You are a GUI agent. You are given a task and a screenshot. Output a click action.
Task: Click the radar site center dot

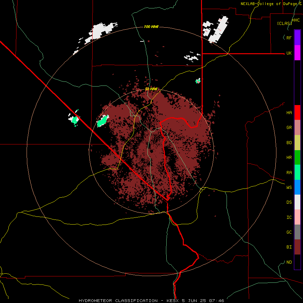pyautogui.click(x=152, y=151)
